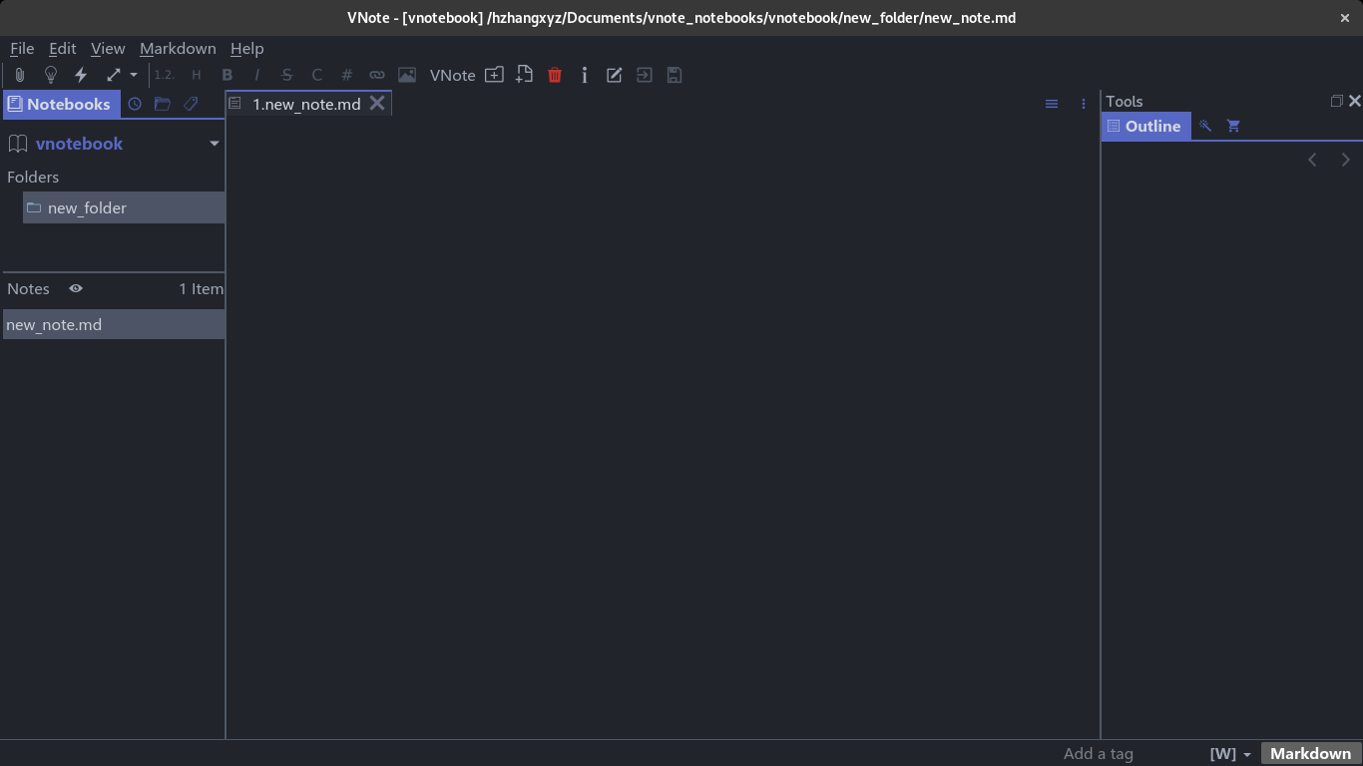Image resolution: width=1363 pixels, height=766 pixels.
Task: Increase outline level with right chevron
Action: pyautogui.click(x=1345, y=160)
